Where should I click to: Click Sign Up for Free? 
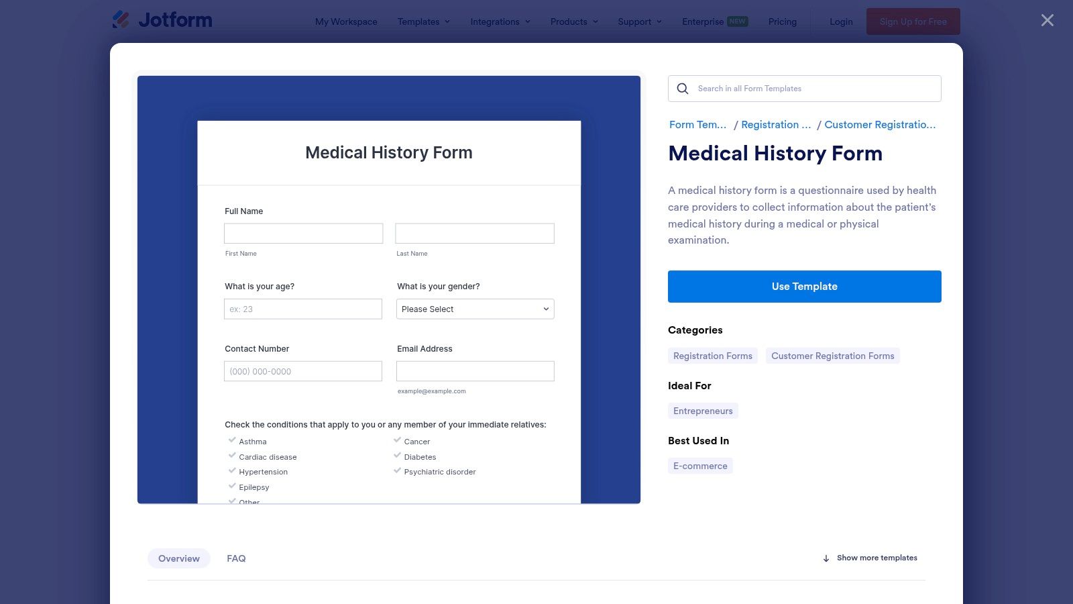[913, 21]
